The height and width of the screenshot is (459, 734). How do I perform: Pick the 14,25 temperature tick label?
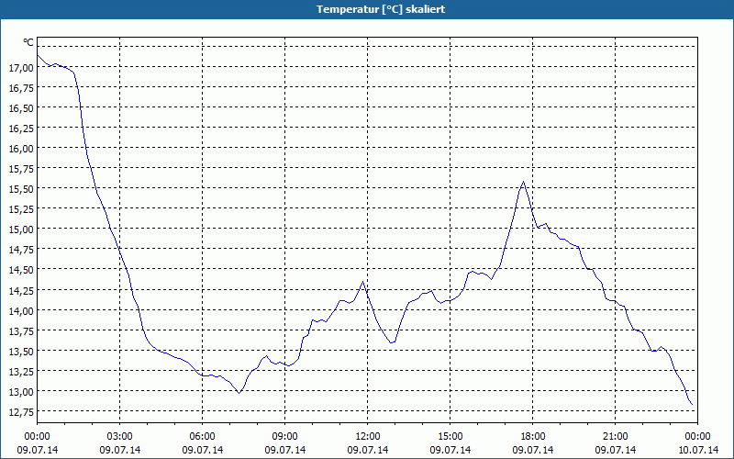click(21, 290)
